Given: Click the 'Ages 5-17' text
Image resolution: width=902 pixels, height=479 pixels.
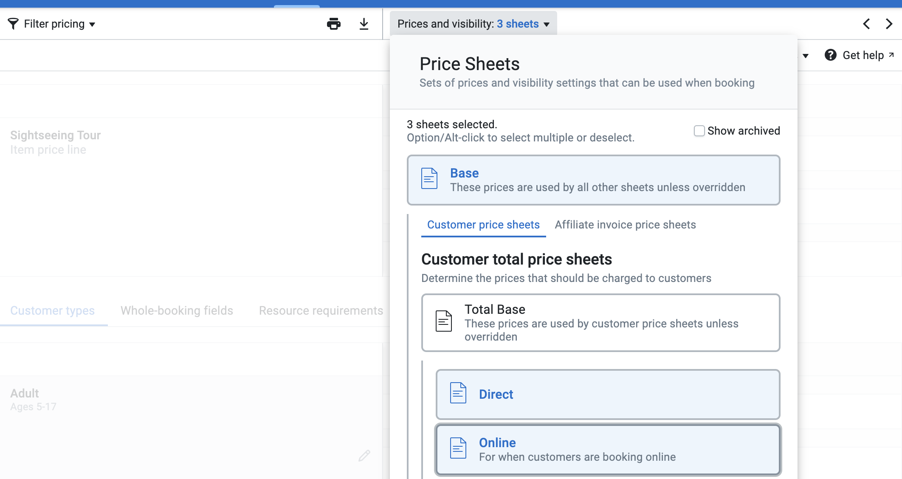Looking at the screenshot, I should coord(33,407).
